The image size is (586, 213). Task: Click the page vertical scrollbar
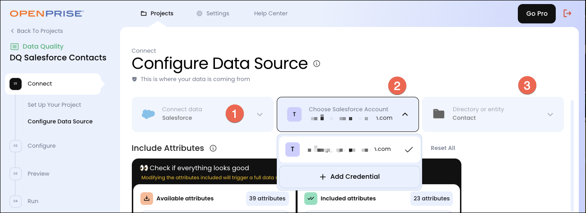(x=572, y=155)
